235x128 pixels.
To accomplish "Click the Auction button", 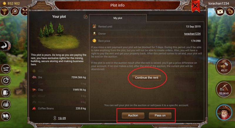I will pyautogui.click(x=133, y=115).
